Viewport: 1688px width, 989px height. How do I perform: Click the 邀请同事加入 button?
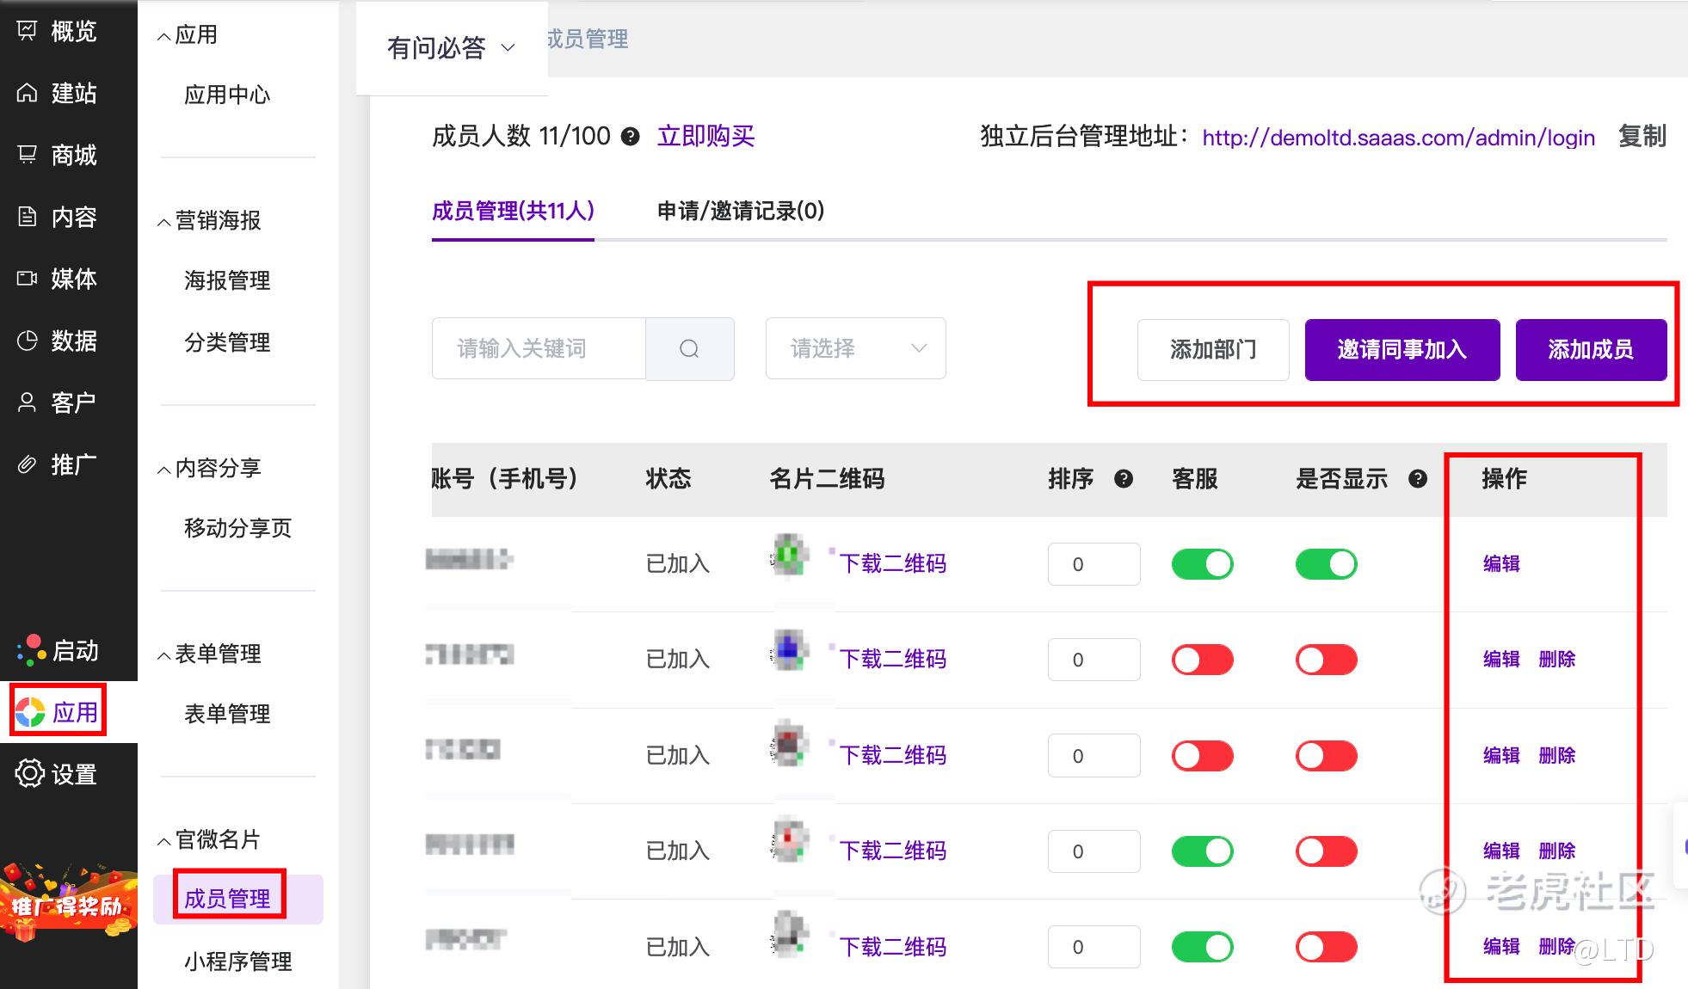[x=1402, y=349]
